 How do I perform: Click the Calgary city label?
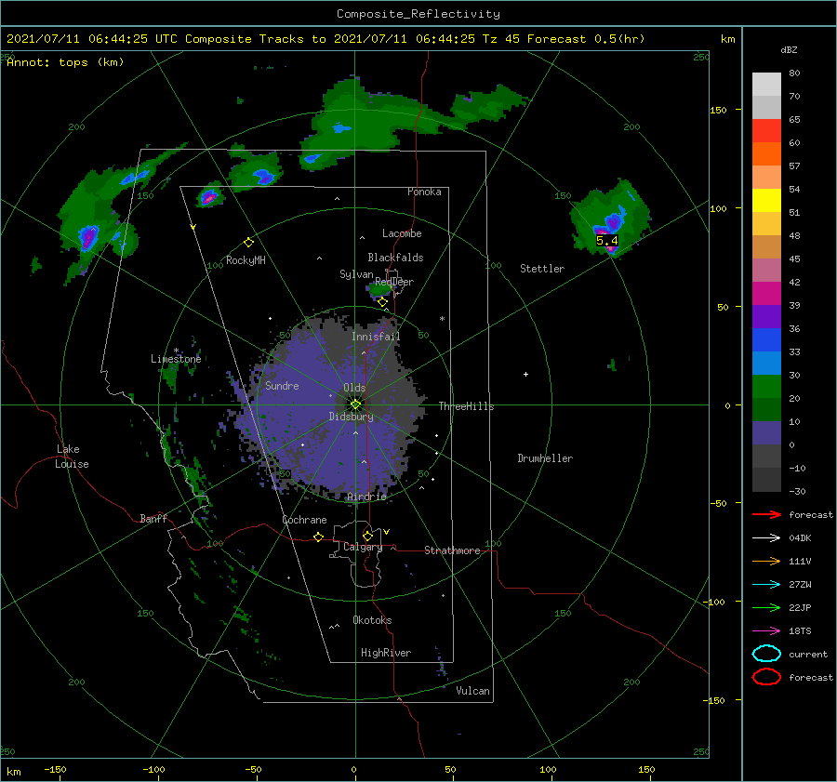[363, 547]
